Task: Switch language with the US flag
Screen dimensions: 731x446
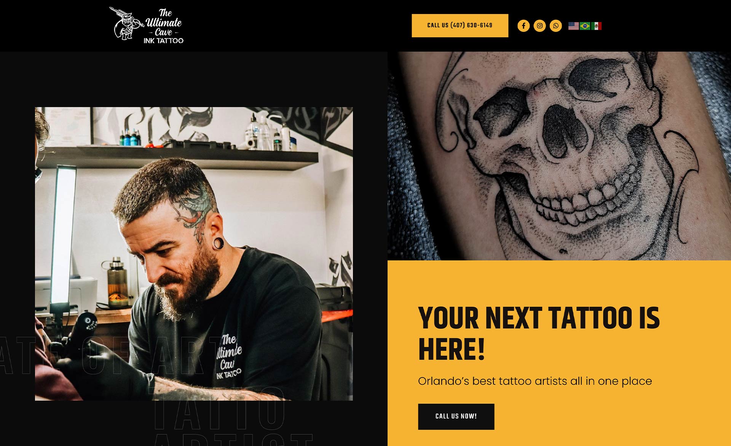Action: (574, 26)
